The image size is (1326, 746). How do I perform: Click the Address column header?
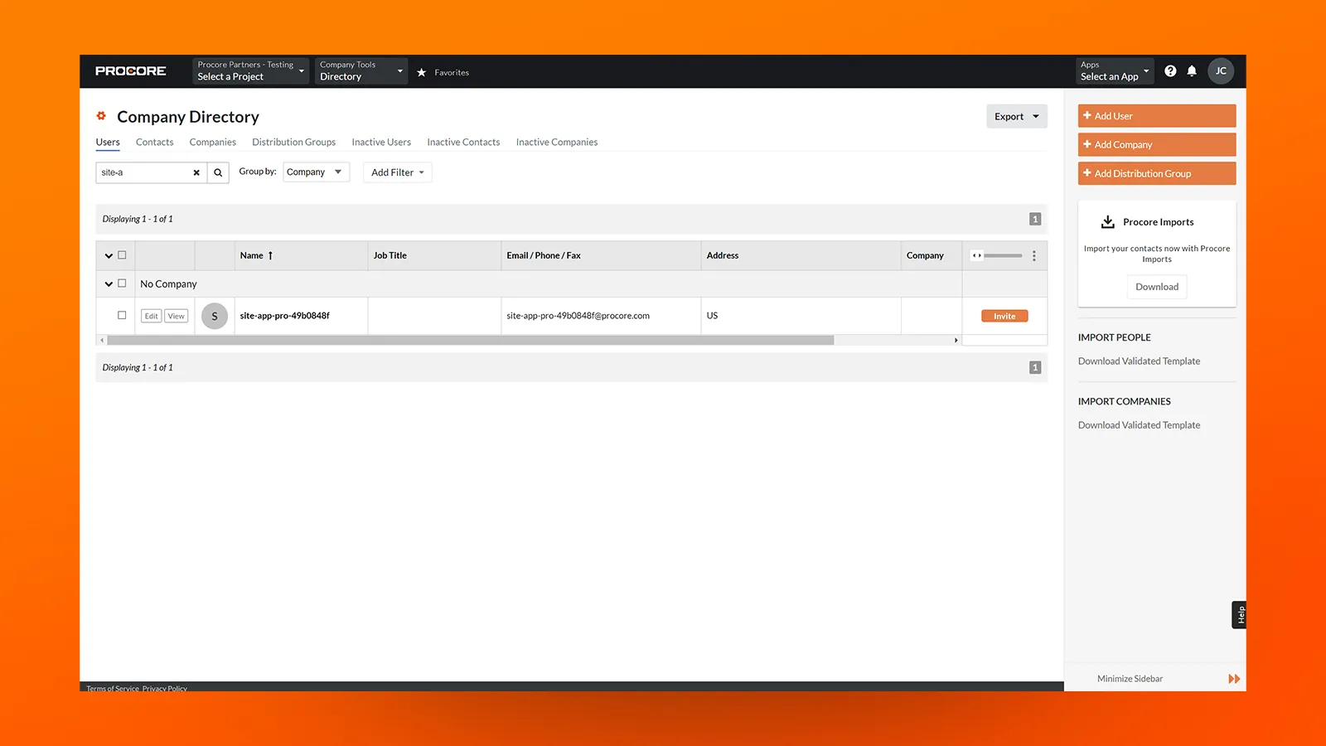pyautogui.click(x=801, y=256)
